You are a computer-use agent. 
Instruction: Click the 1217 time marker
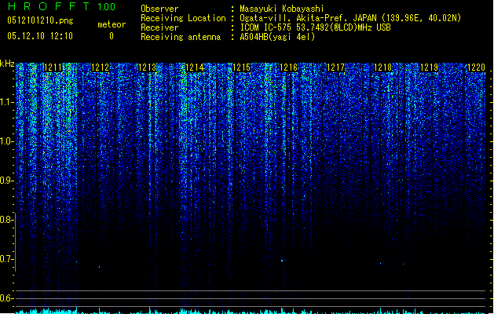pos(335,68)
